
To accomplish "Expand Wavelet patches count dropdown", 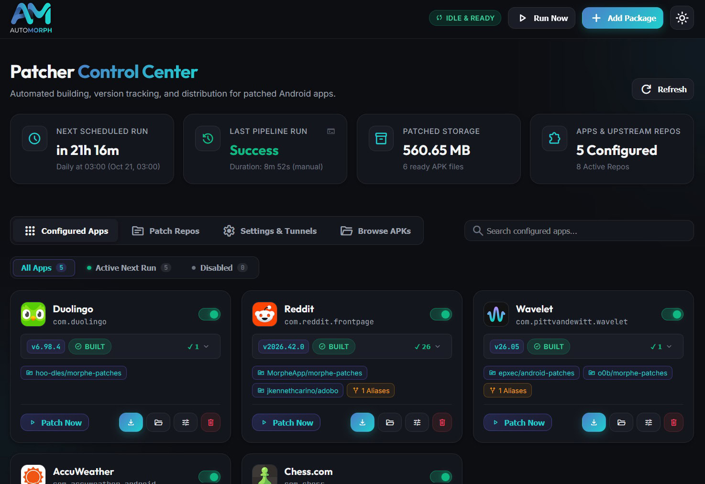I will click(661, 346).
